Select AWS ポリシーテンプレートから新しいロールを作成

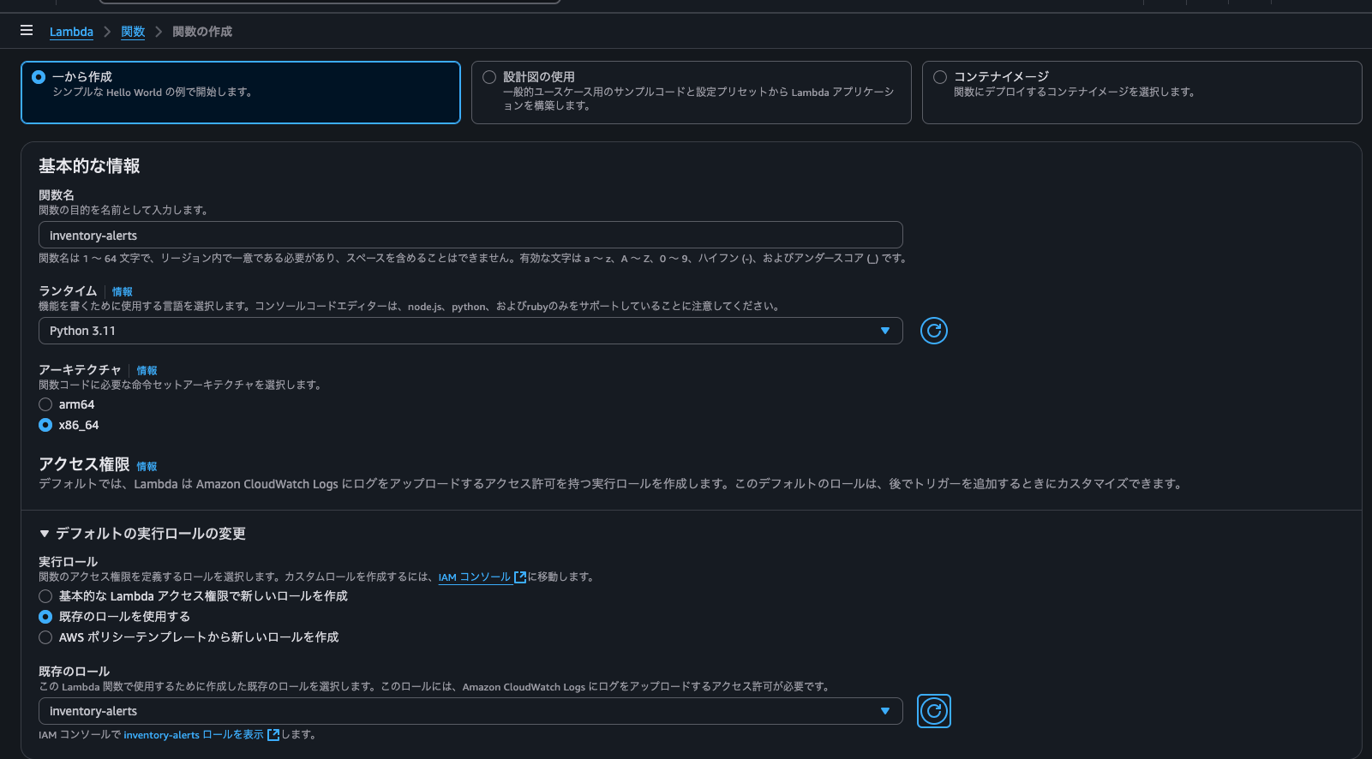click(45, 637)
